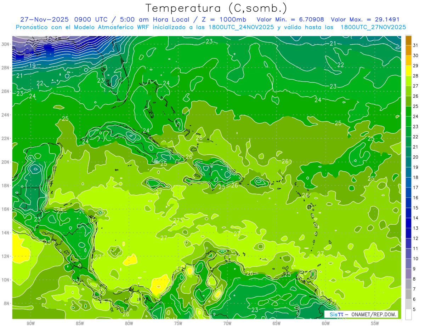
Task: Click the "30N" latitude axis label
Action: click(5, 44)
